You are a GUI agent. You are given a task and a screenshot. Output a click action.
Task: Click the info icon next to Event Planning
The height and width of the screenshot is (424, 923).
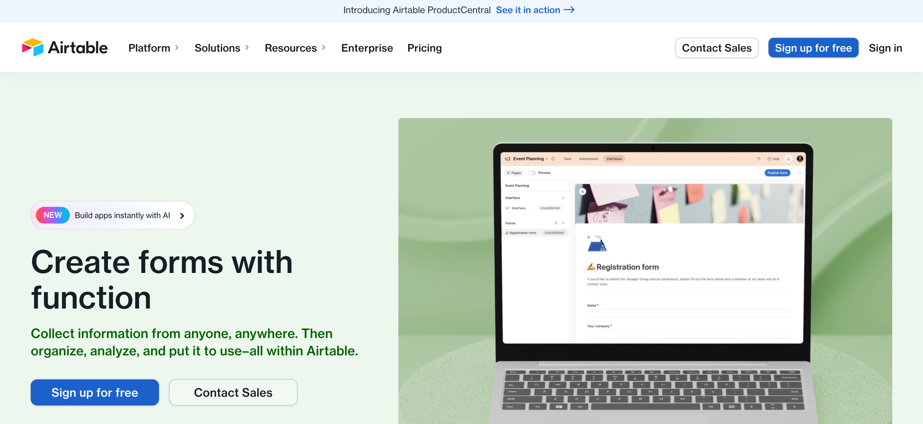(x=553, y=159)
